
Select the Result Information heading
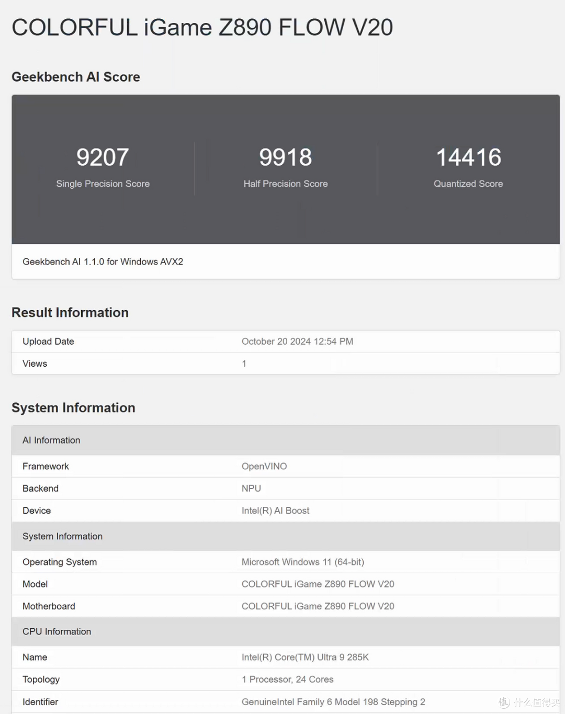(70, 312)
